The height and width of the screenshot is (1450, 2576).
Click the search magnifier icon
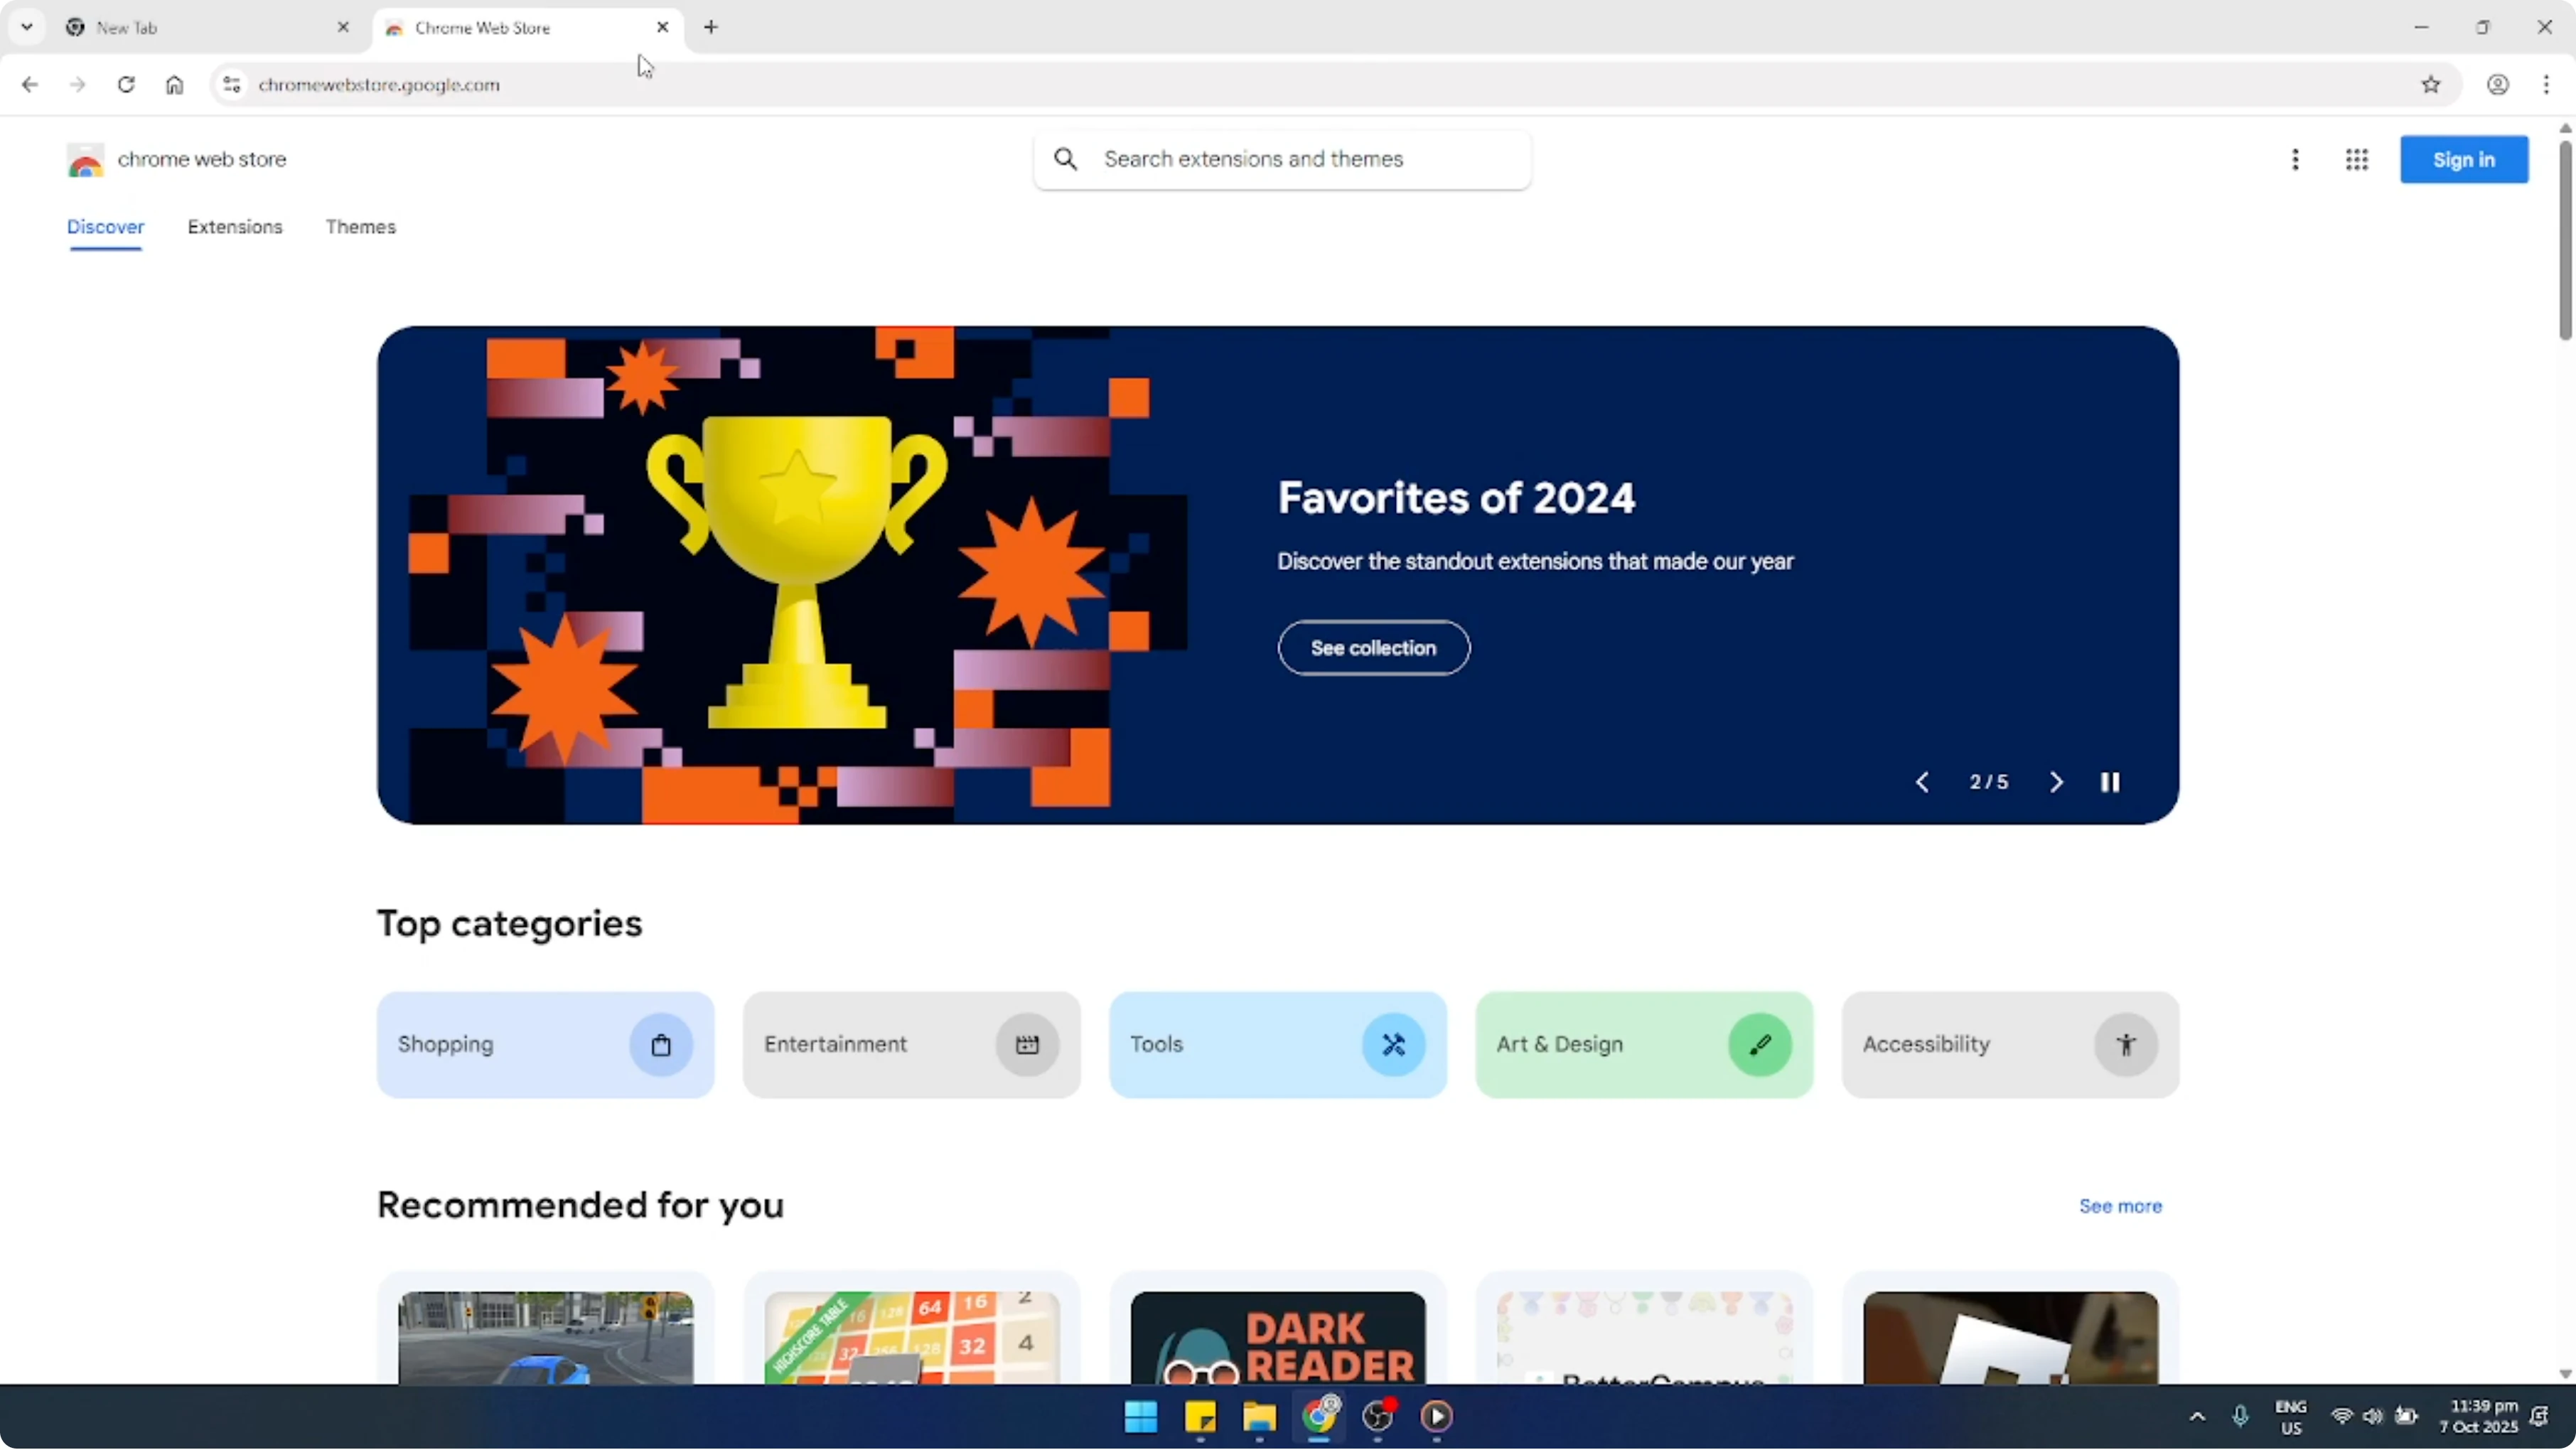click(1066, 159)
